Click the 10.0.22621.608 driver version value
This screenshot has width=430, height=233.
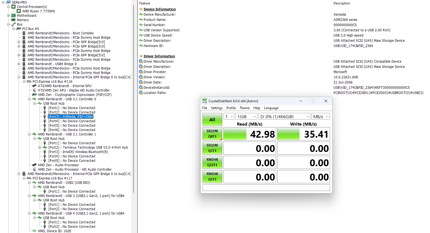[346, 77]
